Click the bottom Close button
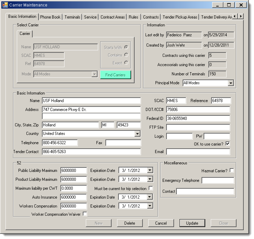Viewport: 254px width, 239px height. (223, 223)
